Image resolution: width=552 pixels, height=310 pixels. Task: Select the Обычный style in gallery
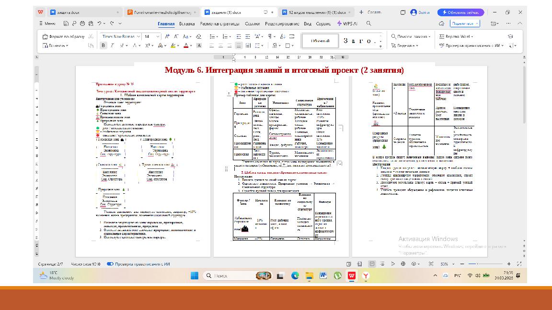point(320,41)
